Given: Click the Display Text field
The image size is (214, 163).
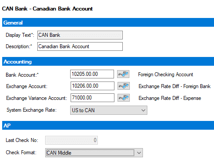Looking at the screenshot, I should 80,35.
